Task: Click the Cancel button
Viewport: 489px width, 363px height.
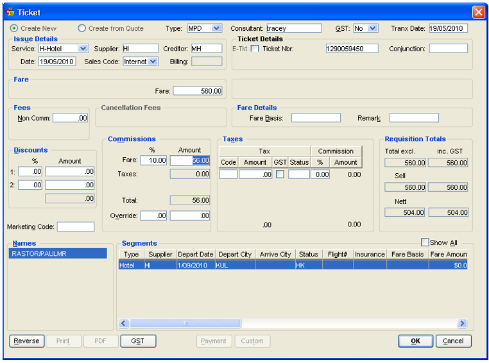Action: click(454, 341)
